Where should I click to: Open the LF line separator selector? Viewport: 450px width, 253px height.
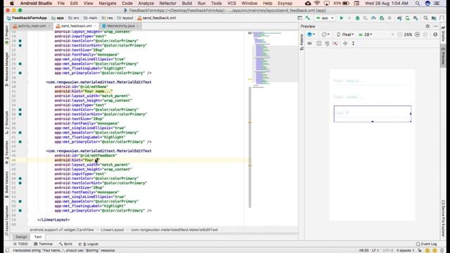click(375, 250)
